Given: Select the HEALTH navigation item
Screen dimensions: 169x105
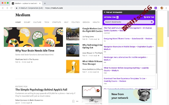Looking at the screenshot, I should coord(96,22).
